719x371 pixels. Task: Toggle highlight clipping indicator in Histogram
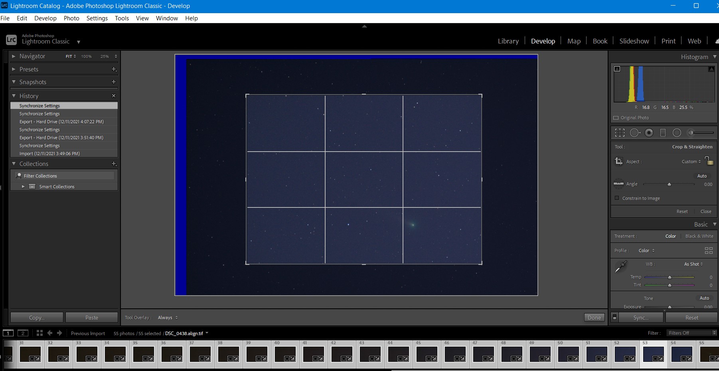point(711,69)
